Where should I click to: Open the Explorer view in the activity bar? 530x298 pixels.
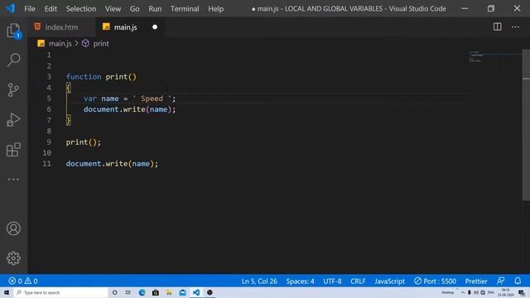13,31
